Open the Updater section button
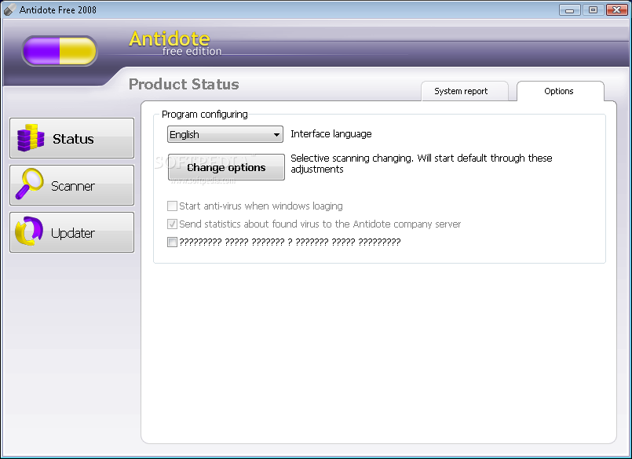632x459 pixels. (71, 232)
